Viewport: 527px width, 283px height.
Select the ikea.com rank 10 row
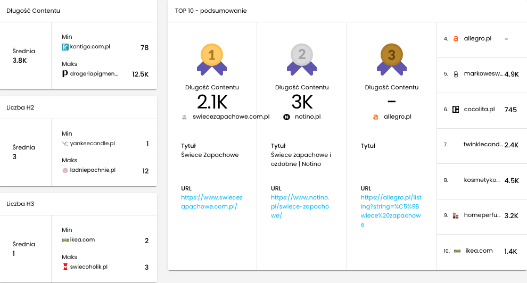pos(482,252)
